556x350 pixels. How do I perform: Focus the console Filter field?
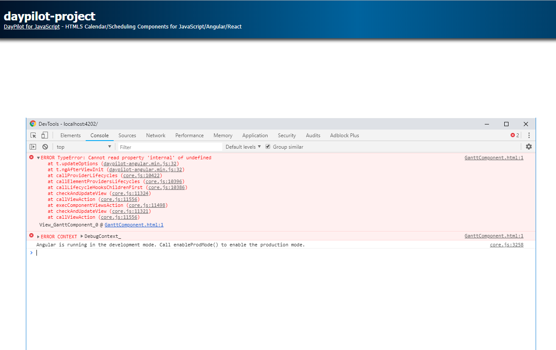click(x=170, y=147)
